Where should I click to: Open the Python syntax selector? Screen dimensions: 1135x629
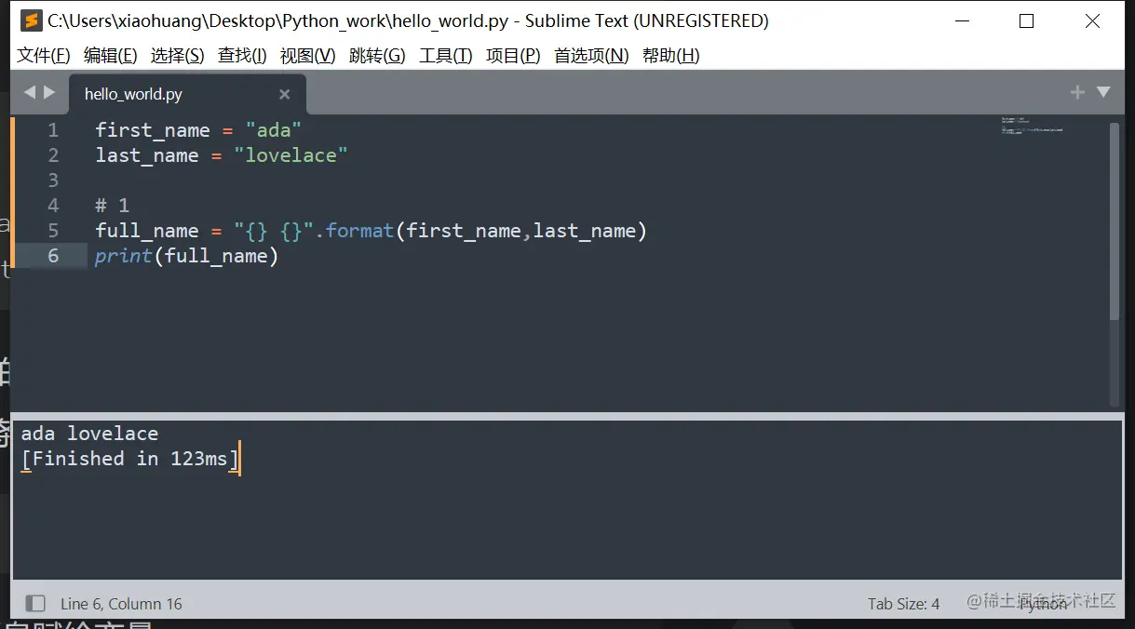tap(1043, 604)
